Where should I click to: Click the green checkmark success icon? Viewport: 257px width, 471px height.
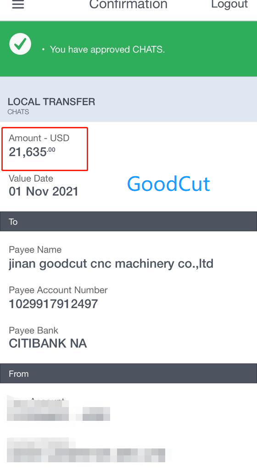coord(20,44)
